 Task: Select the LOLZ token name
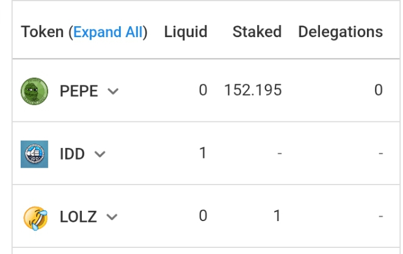pos(78,217)
